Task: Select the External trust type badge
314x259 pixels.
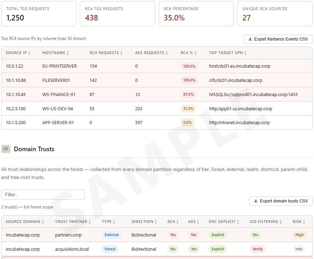Action: click(x=111, y=235)
